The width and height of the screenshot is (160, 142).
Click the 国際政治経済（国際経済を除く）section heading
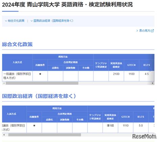pos(39,96)
